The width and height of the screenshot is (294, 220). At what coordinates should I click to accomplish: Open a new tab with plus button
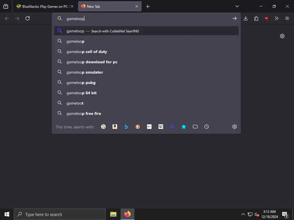coord(148,7)
